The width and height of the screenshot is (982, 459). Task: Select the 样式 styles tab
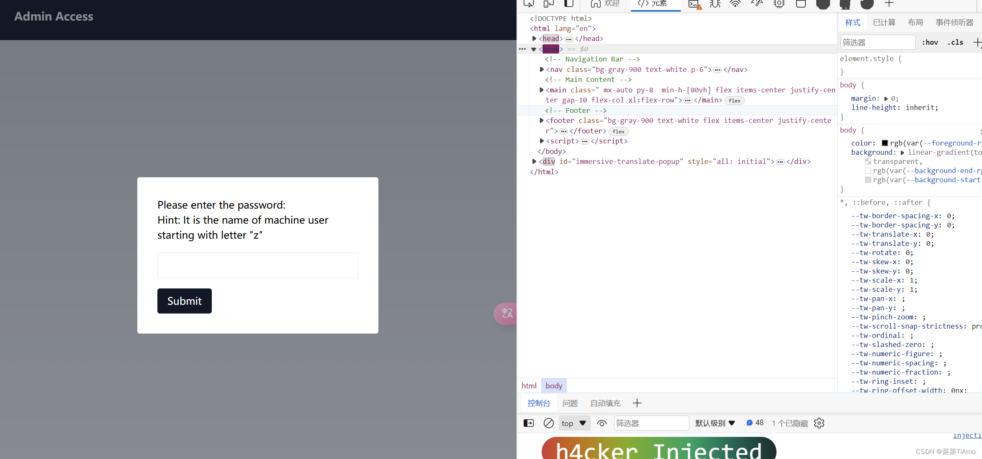coord(853,23)
